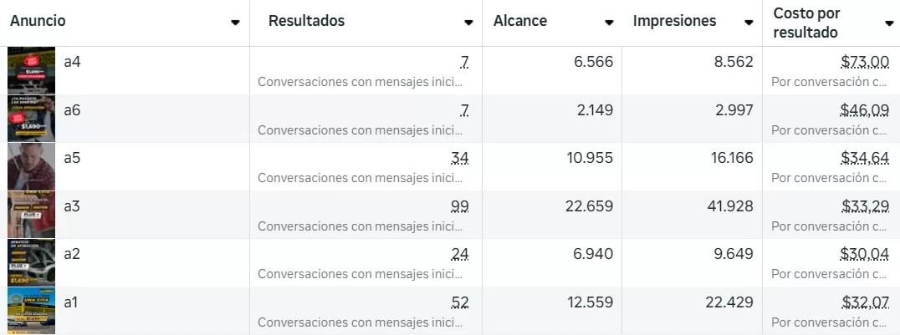Open the a5 ad thumbnail preview
This screenshot has height=335, width=900.
31,166
